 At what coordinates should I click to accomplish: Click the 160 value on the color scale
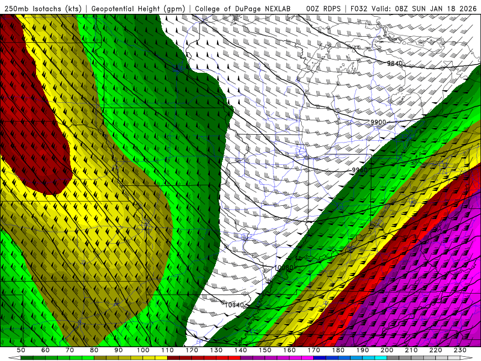pos(289,350)
